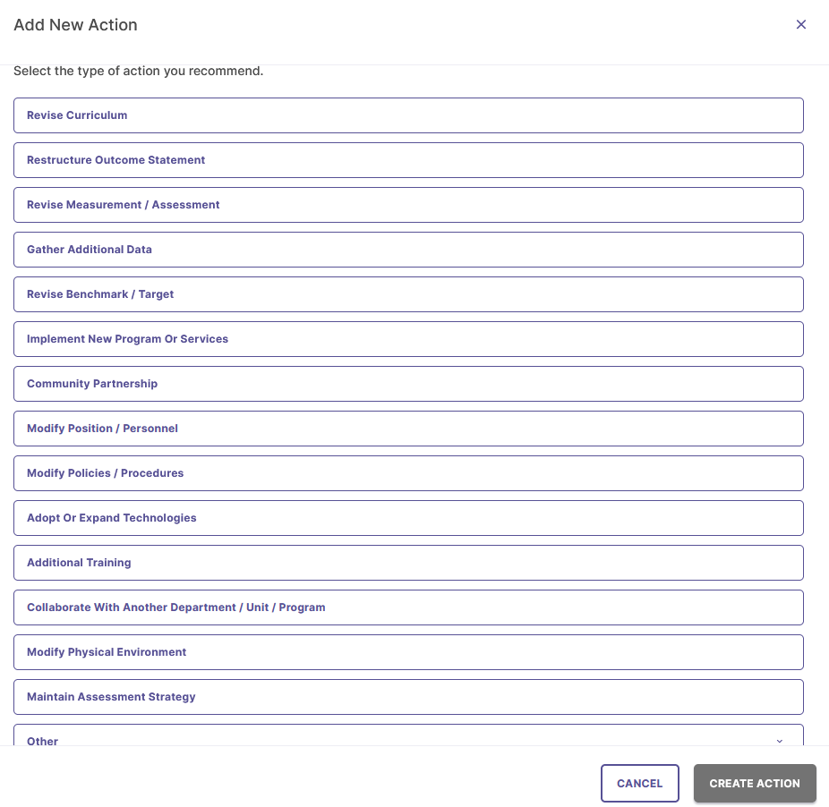Expand the Other option chevron
The width and height of the screenshot is (829, 807).
pos(779,741)
